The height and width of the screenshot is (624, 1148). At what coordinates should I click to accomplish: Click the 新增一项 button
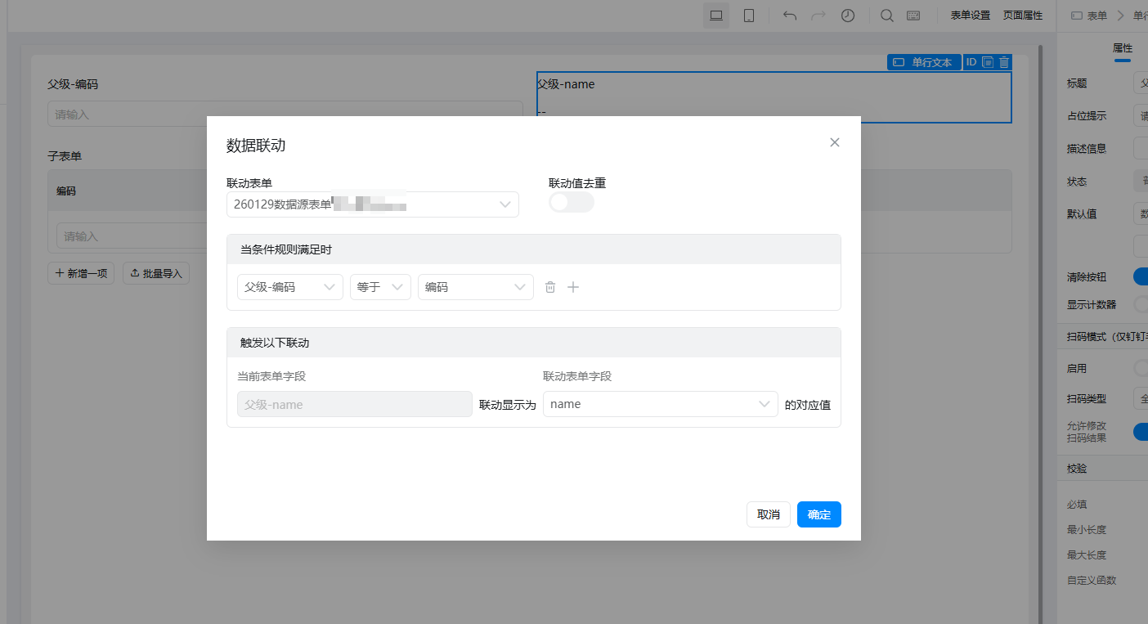pyautogui.click(x=81, y=273)
